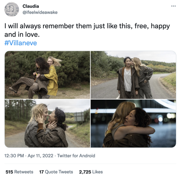Image resolution: width=179 pixels, height=177 pixels.
Task: Click the 17 quote tweets number
Action: (41, 172)
